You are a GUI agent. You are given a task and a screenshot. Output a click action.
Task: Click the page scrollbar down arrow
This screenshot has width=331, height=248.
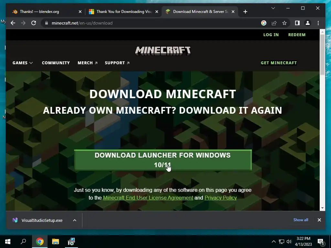pos(322,208)
